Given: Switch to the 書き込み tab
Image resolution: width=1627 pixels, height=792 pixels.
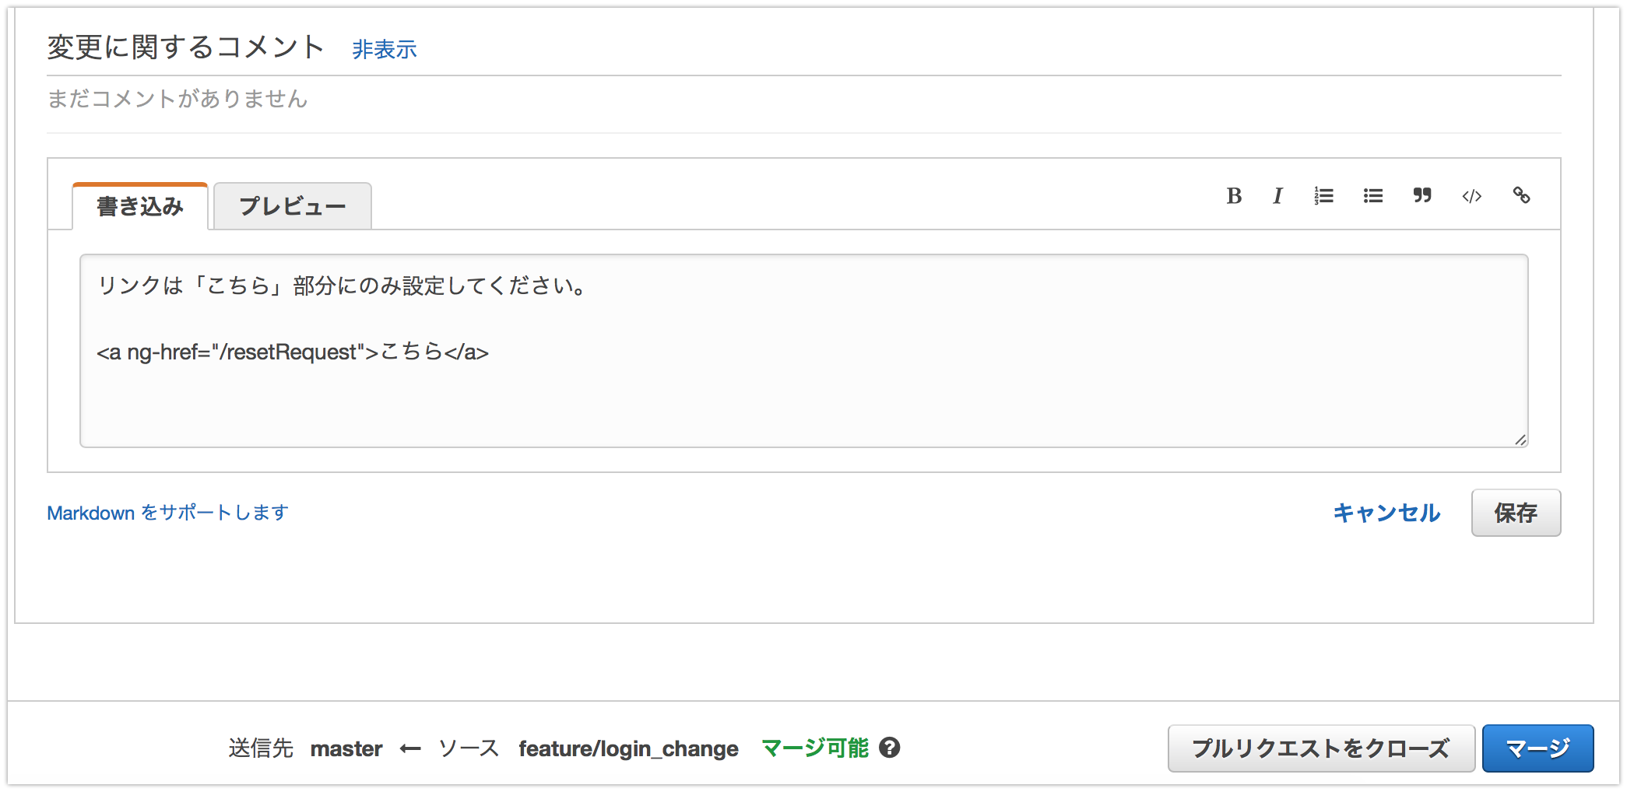Looking at the screenshot, I should tap(140, 206).
